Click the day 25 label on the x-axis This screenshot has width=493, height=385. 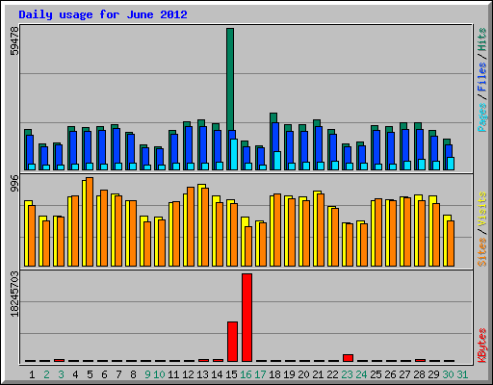click(376, 374)
